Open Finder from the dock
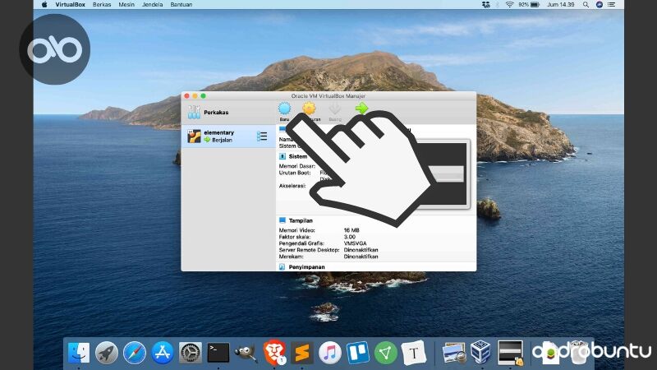This screenshot has width=657, height=370. (79, 353)
